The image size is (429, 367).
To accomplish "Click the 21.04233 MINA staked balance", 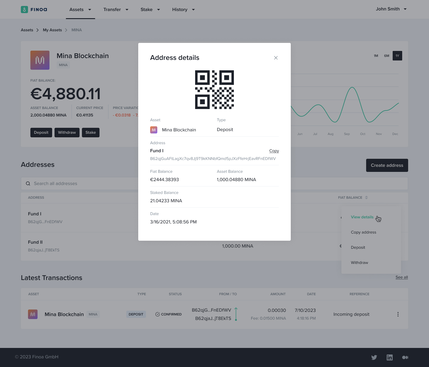I will point(166,201).
